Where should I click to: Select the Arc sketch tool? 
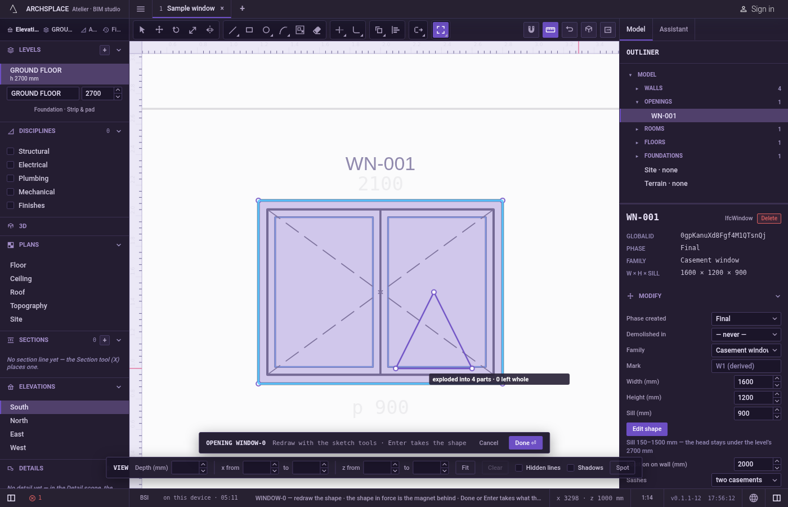[283, 30]
